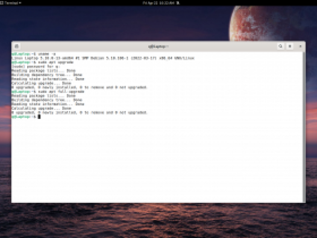
Task: Open the terminal hamburger menu
Action: pos(290,47)
